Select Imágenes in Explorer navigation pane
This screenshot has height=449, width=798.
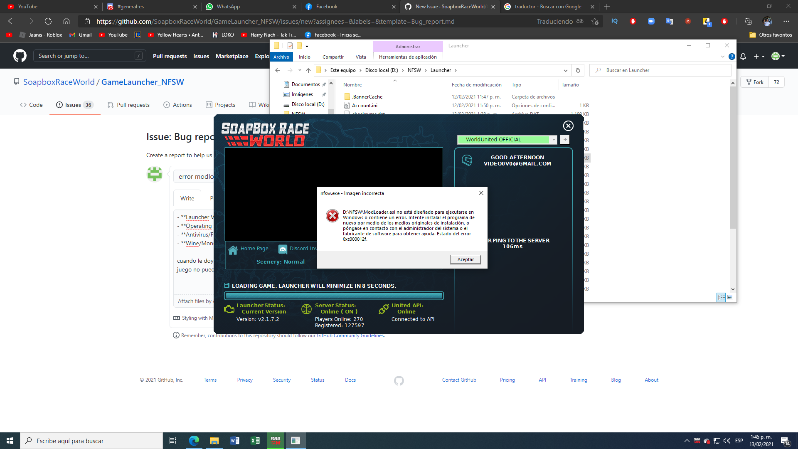[x=302, y=94]
